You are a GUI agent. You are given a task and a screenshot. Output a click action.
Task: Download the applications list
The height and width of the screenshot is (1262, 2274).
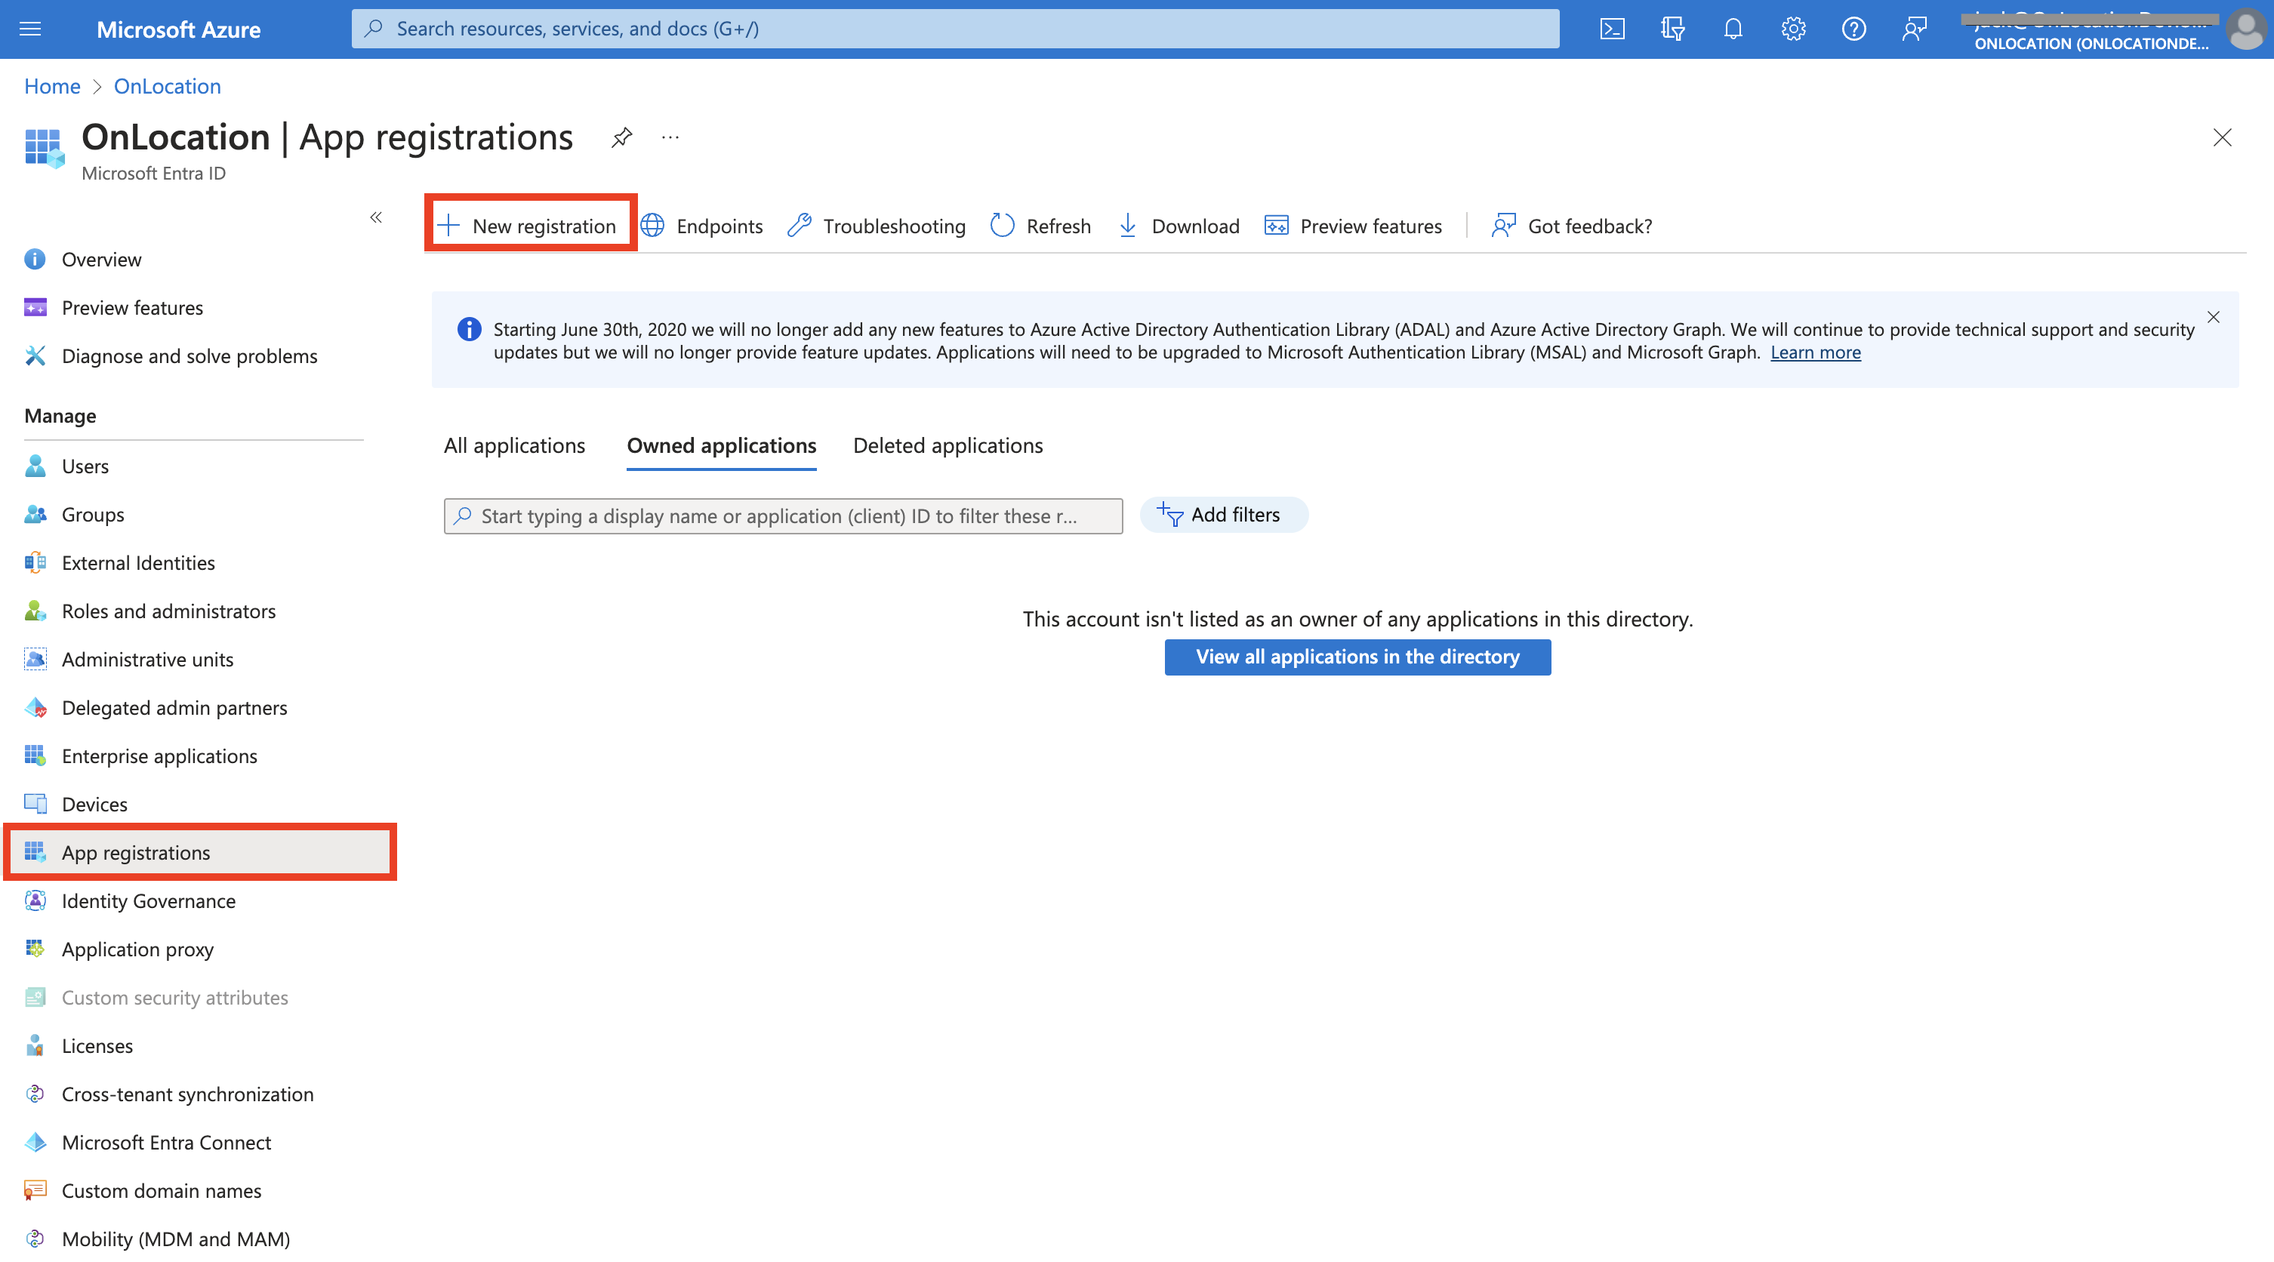[x=1179, y=226]
